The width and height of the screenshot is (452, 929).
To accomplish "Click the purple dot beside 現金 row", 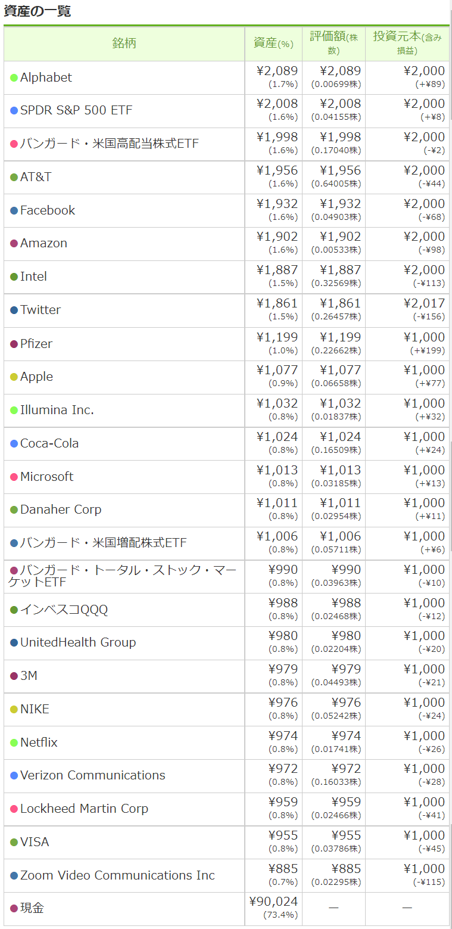I will [14, 909].
